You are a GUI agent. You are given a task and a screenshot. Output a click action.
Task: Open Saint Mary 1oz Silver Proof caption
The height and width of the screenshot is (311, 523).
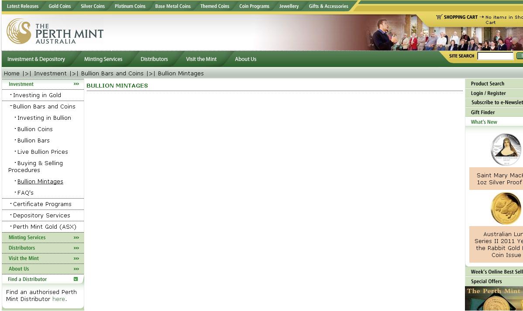pyautogui.click(x=499, y=179)
